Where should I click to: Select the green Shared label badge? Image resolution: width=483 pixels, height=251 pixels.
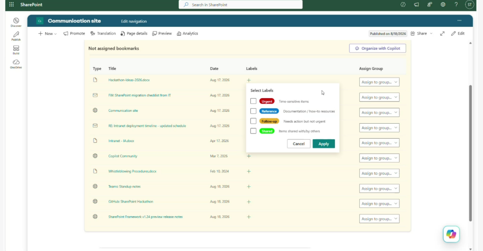(x=267, y=131)
